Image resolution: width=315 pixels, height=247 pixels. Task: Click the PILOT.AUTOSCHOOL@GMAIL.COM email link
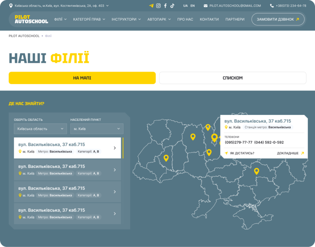(x=235, y=6)
